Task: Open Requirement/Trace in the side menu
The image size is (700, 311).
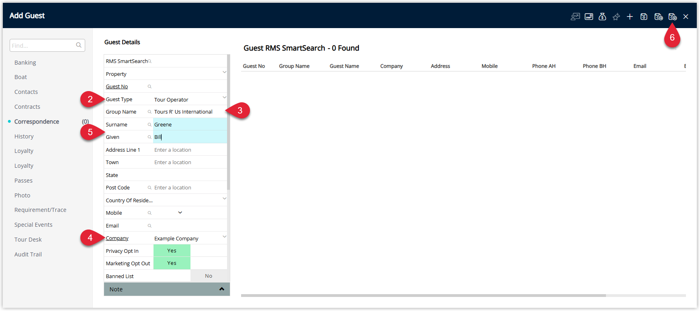Action: pos(41,210)
